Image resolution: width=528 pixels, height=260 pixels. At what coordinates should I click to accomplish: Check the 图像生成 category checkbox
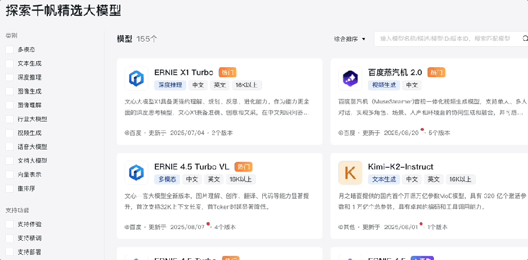tap(9, 92)
